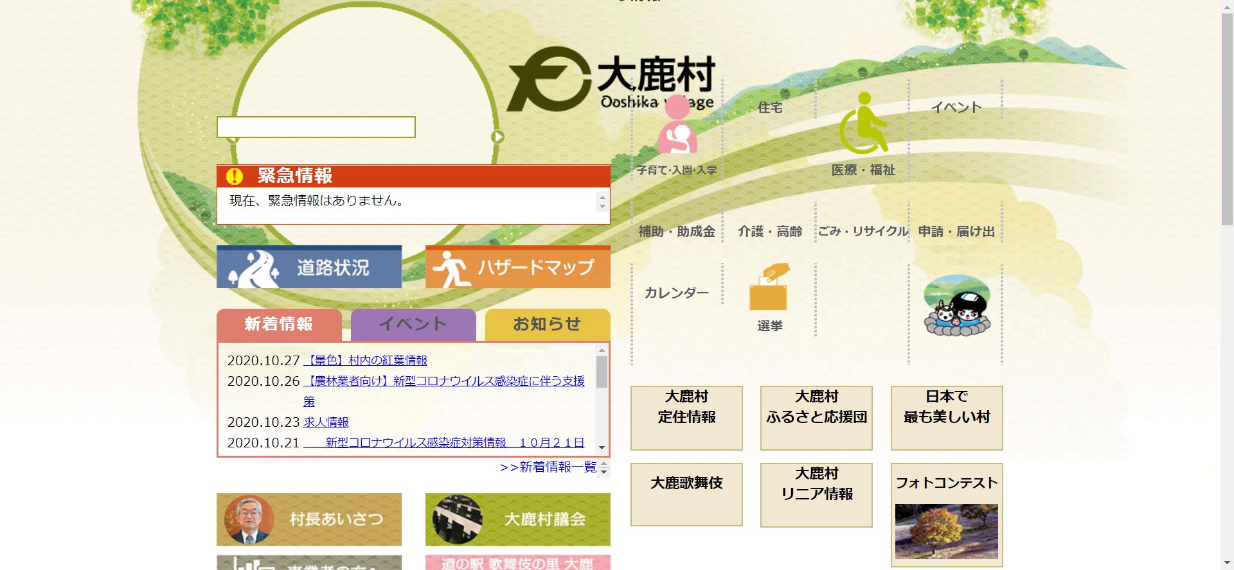Open the 道の駅 歌舞伎の里 大鹿 banner
The width and height of the screenshot is (1234, 570).
pos(518,562)
